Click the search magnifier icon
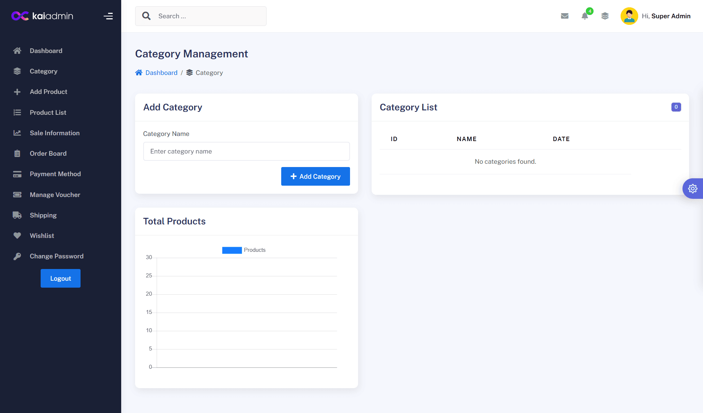Image resolution: width=703 pixels, height=413 pixels. click(x=146, y=16)
